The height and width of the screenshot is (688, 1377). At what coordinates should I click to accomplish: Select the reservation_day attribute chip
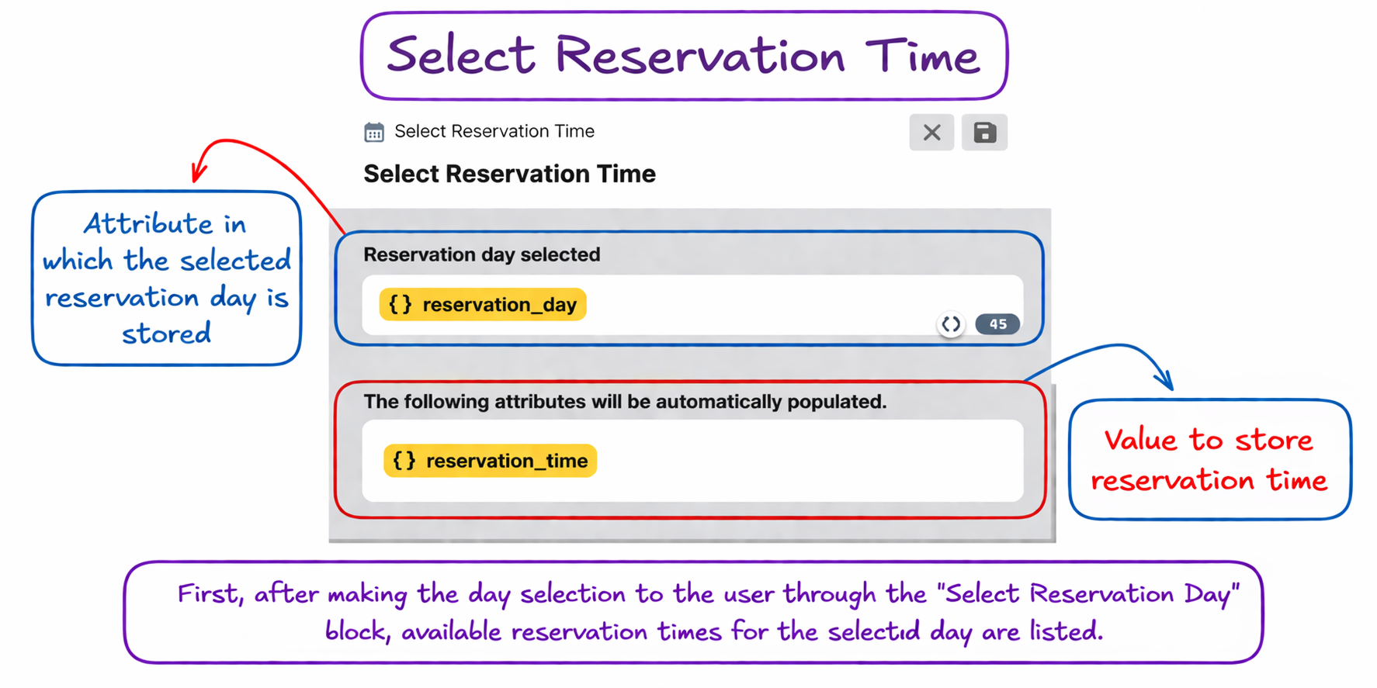coord(483,305)
